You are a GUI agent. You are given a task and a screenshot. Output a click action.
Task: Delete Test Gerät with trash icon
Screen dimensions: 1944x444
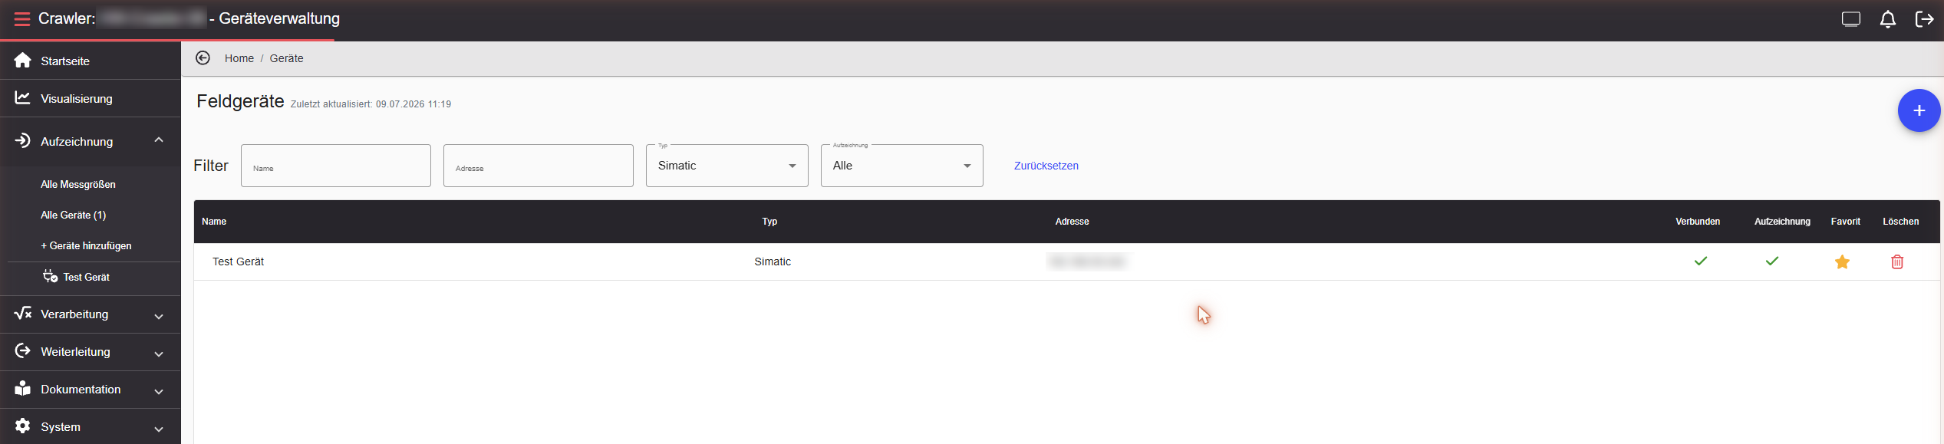tap(1896, 261)
